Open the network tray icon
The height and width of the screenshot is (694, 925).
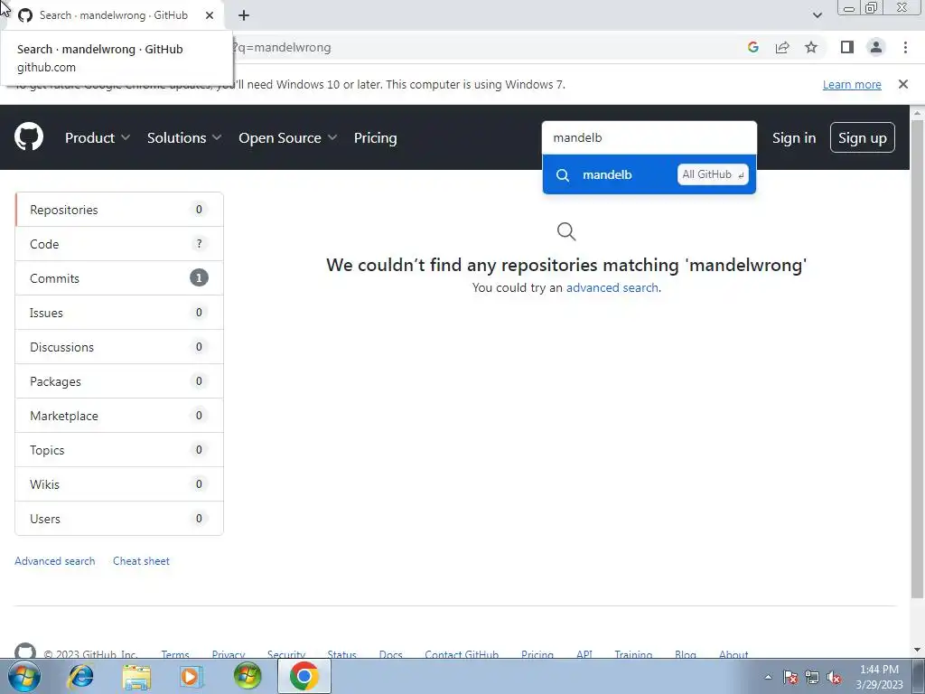click(x=812, y=677)
